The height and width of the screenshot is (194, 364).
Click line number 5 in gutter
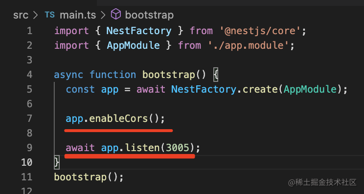coord(29,89)
